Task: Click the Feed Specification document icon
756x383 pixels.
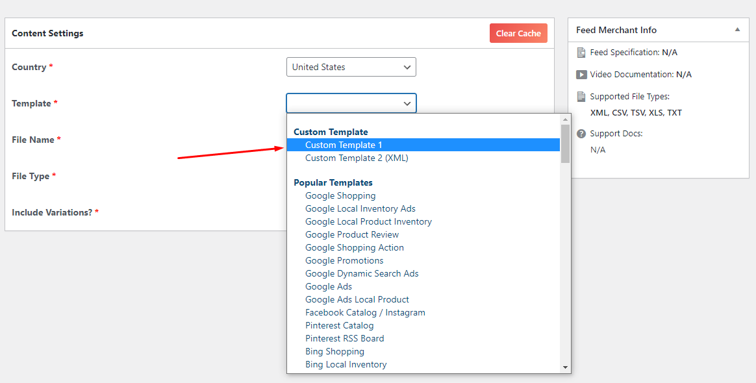Action: [x=581, y=53]
